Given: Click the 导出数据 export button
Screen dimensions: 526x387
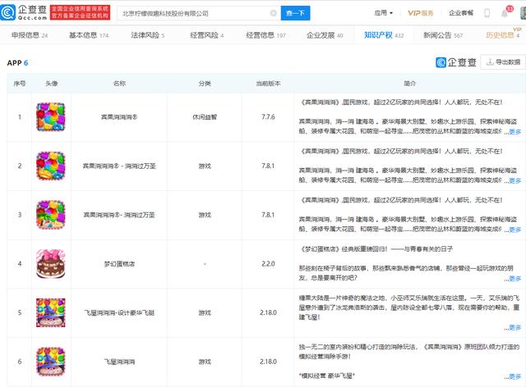Looking at the screenshot, I should [502, 62].
